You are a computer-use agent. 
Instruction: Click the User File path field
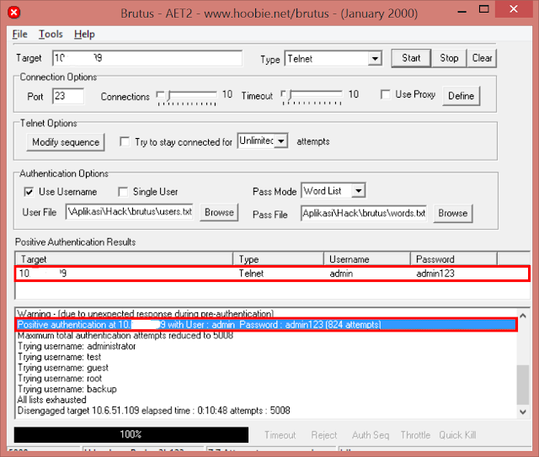click(129, 211)
